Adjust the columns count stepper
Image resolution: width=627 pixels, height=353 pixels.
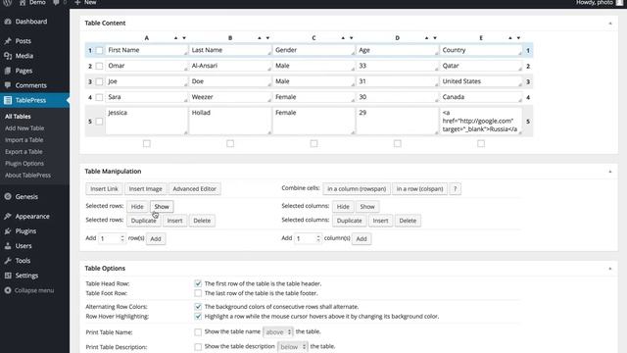[318, 238]
